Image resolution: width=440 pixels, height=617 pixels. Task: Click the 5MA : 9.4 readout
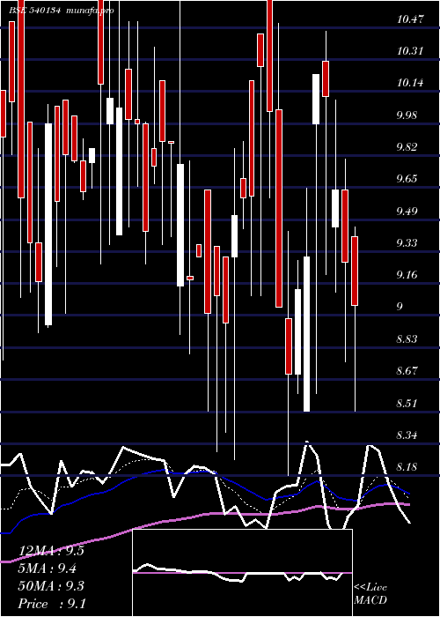(x=48, y=569)
